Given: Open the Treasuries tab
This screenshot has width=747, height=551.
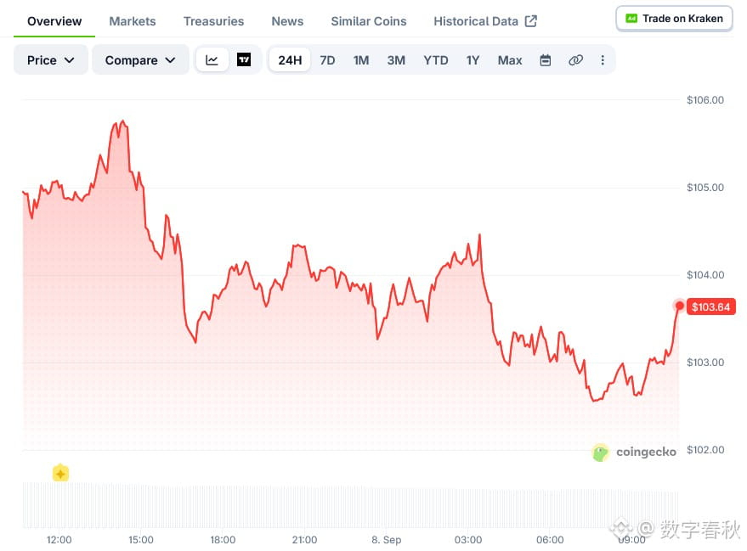Looking at the screenshot, I should (213, 21).
